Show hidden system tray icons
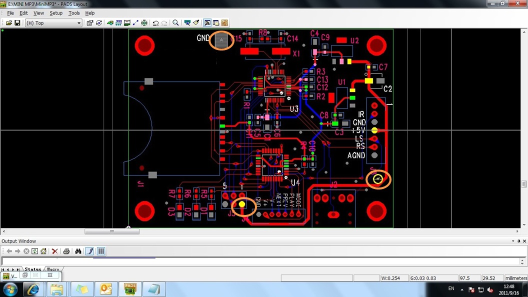The width and height of the screenshot is (528, 297). 462,289
